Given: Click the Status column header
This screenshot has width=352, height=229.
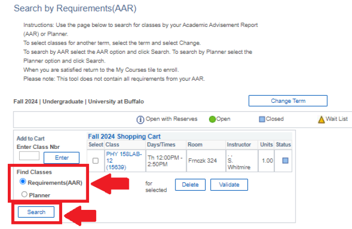Looking at the screenshot, I should pos(283,145).
